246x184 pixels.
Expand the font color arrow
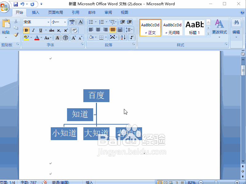click(x=42, y=38)
